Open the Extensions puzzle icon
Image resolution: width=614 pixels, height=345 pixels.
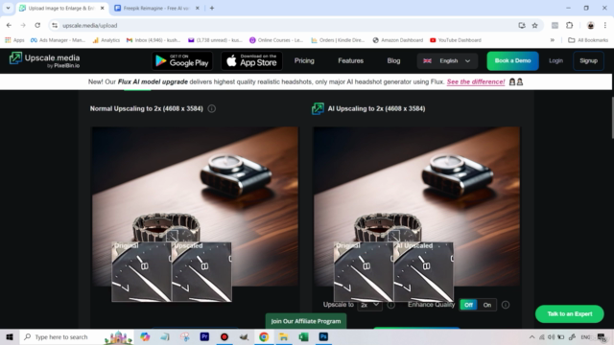click(569, 26)
